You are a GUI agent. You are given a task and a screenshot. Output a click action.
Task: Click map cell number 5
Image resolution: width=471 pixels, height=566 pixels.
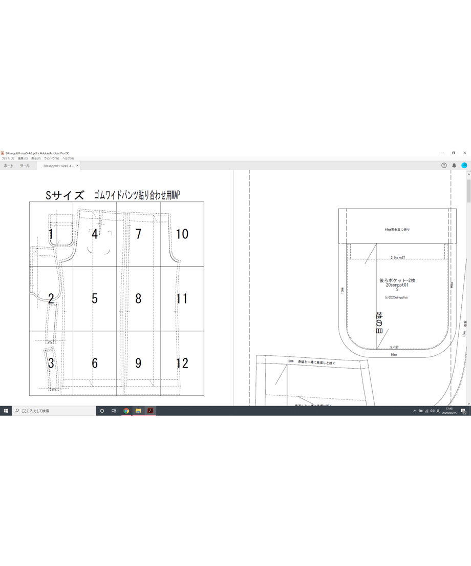(95, 298)
